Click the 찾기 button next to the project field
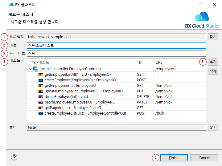This screenshot has height=166, width=222. click(x=213, y=37)
